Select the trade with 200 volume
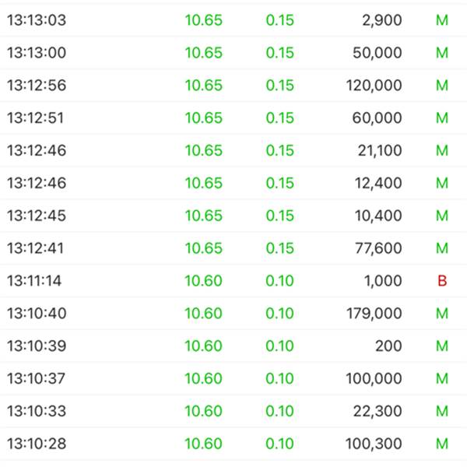 [233, 346]
